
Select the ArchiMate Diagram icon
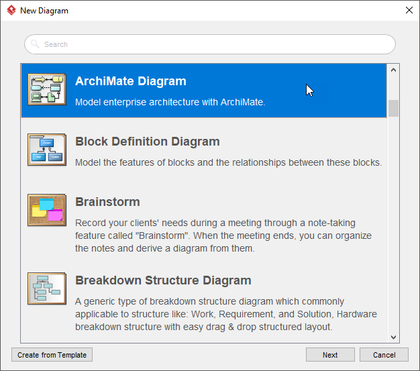(x=47, y=90)
